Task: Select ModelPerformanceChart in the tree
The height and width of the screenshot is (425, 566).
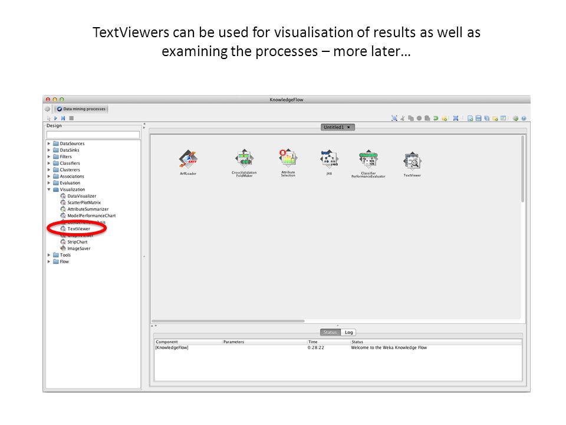Action: click(88, 215)
